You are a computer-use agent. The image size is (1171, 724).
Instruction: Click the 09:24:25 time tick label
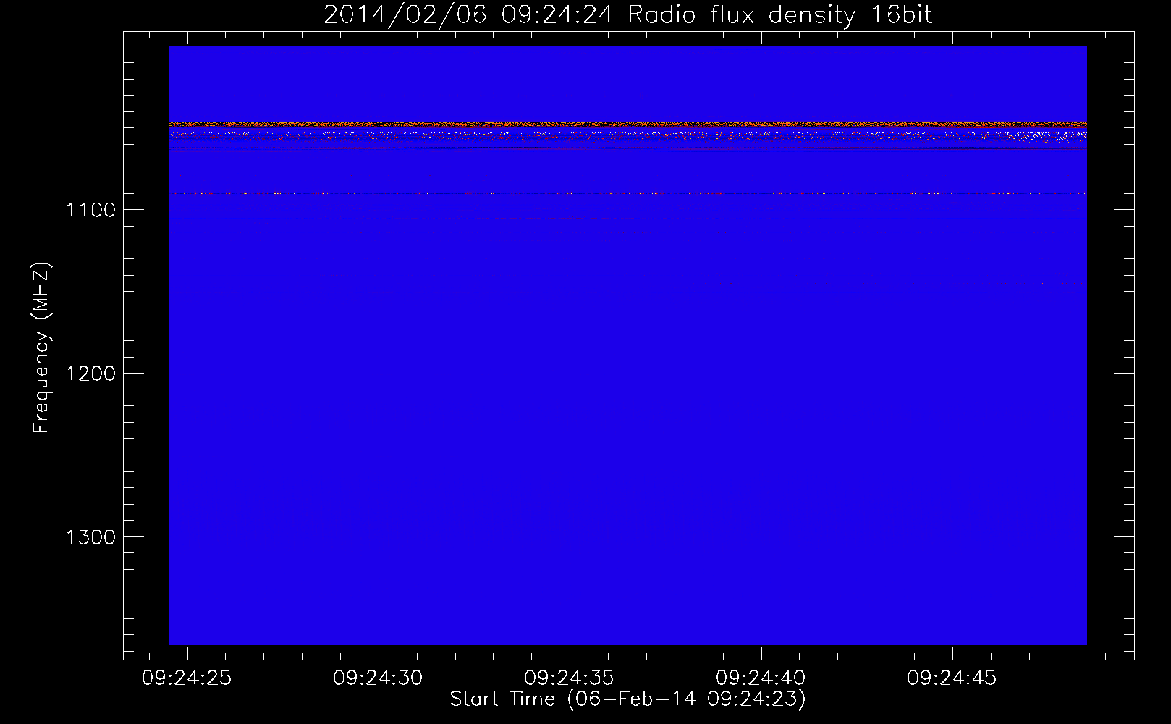187,678
